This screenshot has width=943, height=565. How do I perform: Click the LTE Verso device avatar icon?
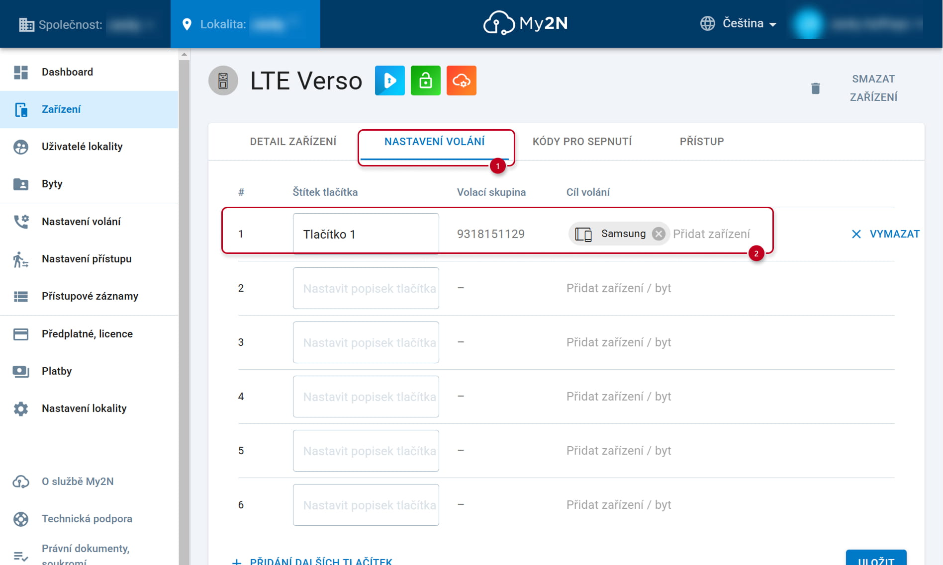click(x=223, y=81)
